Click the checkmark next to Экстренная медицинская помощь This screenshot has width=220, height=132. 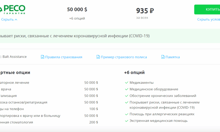(x=126, y=121)
